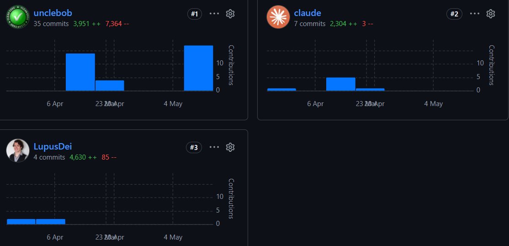The image size is (509, 246).
Task: Open unclebob's profile avatar
Action: (x=18, y=17)
